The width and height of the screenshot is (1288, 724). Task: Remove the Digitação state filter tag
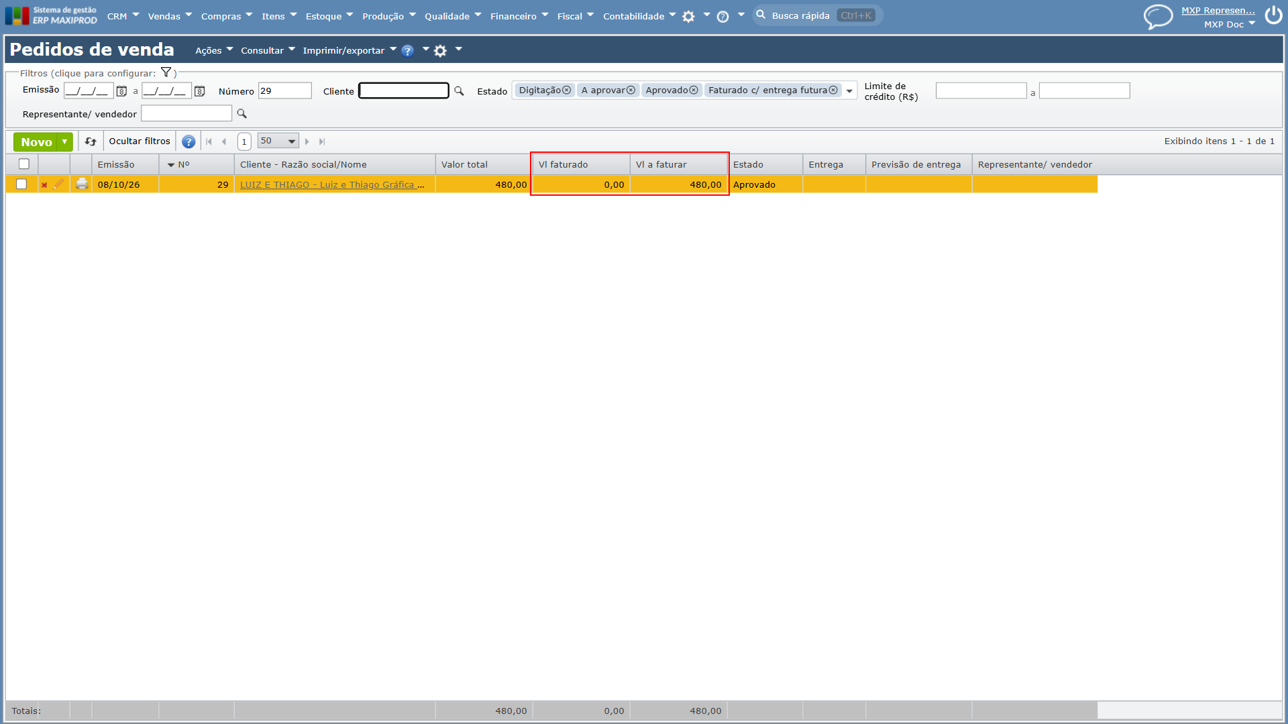566,90
